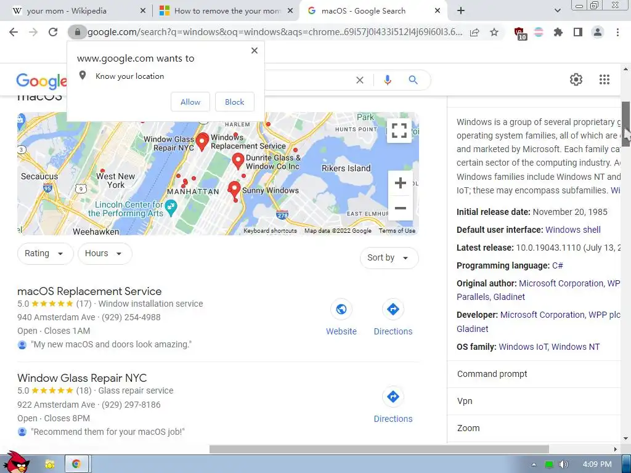Open the Sort by dropdown
The height and width of the screenshot is (473, 631).
389,258
